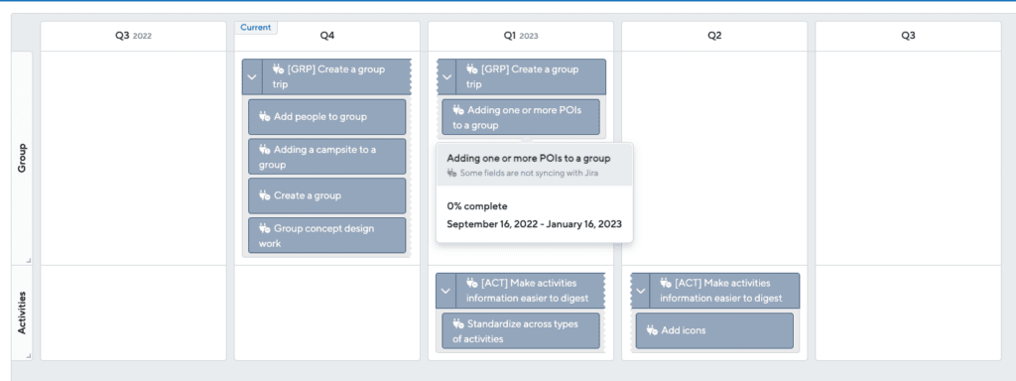Open the Adding one or more POIs card

point(521,117)
